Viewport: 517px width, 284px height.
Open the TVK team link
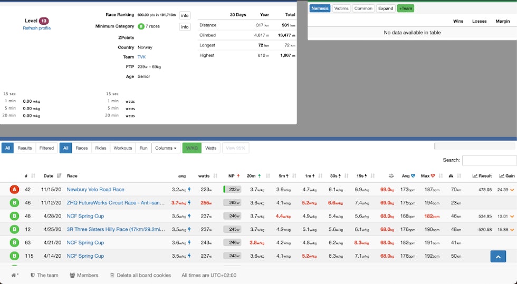(141, 57)
